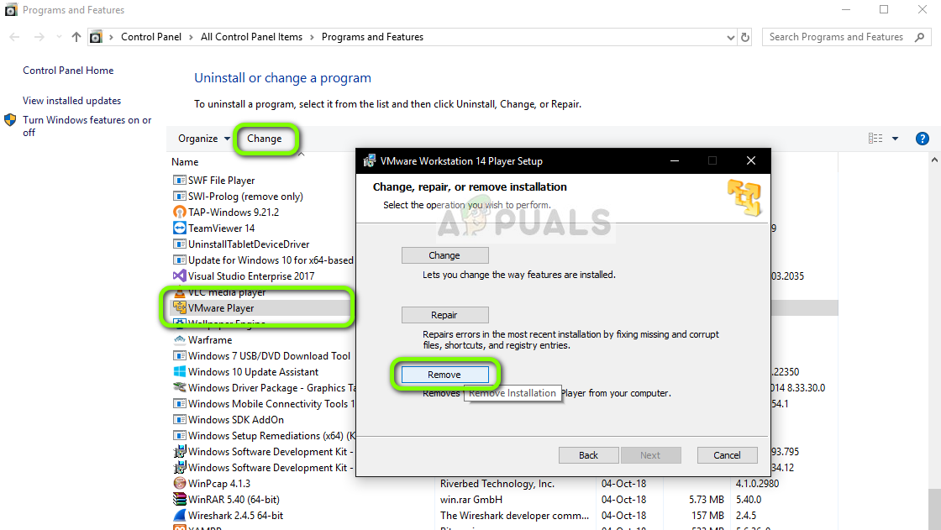Click the Warframe icon
This screenshot has width=941, height=530.
click(x=180, y=339)
